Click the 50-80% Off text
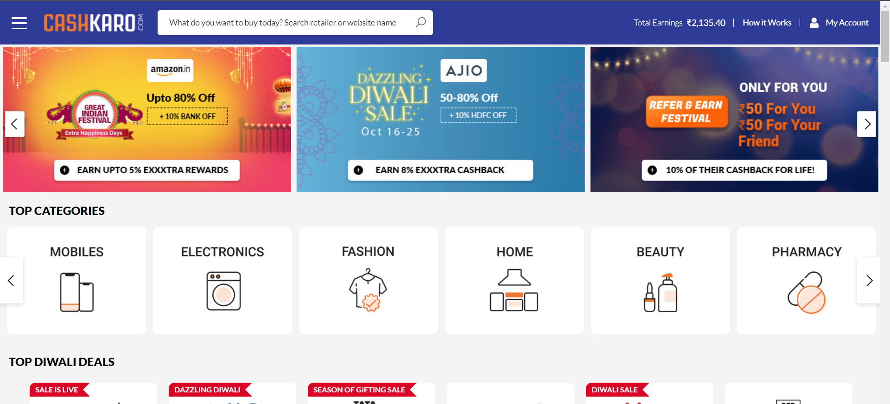The height and width of the screenshot is (404, 890). [469, 98]
